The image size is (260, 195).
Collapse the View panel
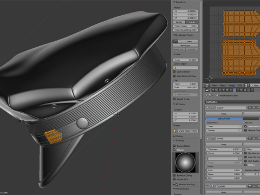click(x=174, y=54)
